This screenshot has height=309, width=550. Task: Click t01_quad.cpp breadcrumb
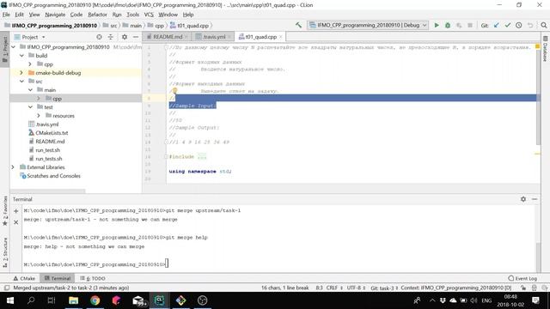point(189,26)
